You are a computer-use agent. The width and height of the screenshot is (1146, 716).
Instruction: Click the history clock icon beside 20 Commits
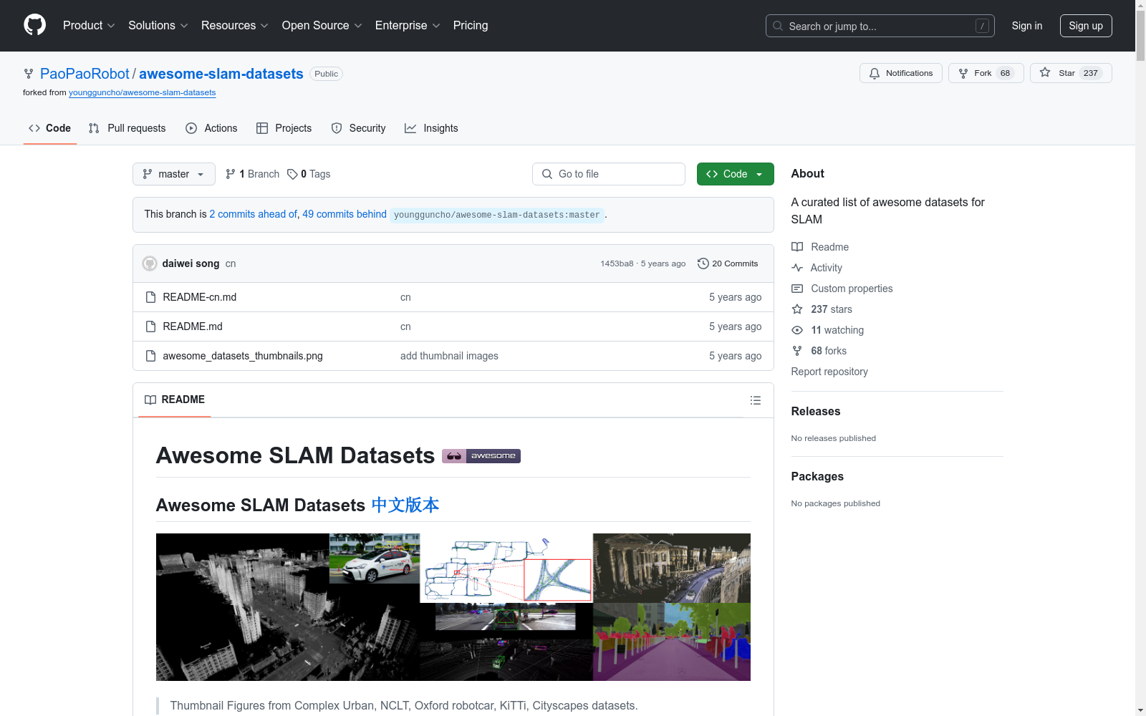click(x=703, y=263)
